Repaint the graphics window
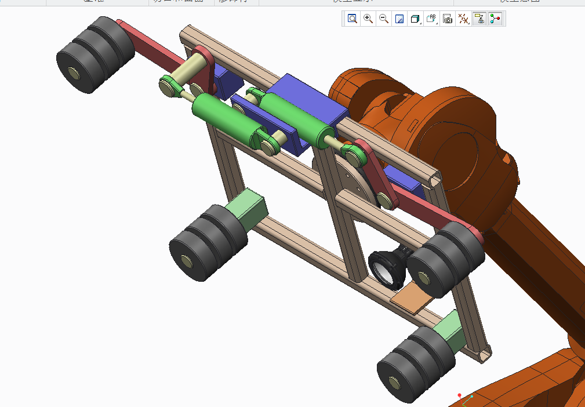This screenshot has width=585, height=407. click(x=399, y=19)
